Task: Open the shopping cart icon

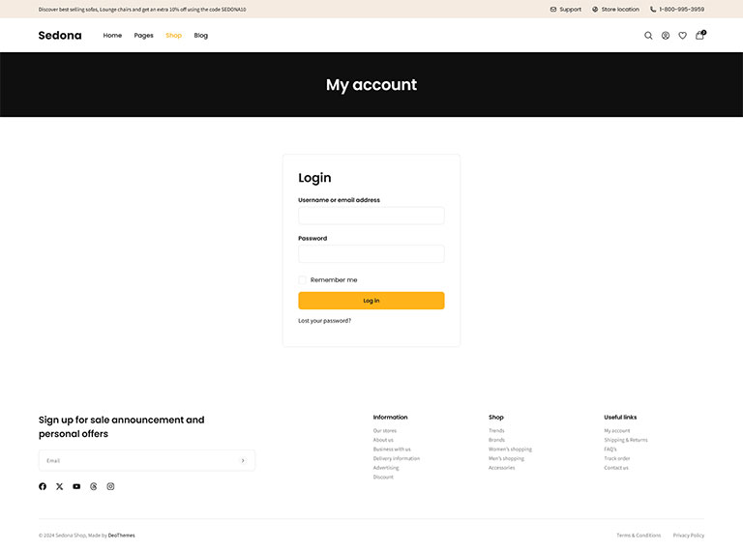Action: (699, 36)
